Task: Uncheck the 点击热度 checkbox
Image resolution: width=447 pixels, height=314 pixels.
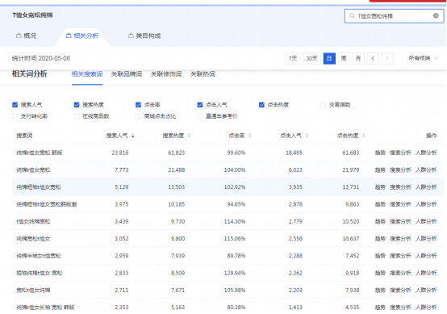Action: coord(261,105)
